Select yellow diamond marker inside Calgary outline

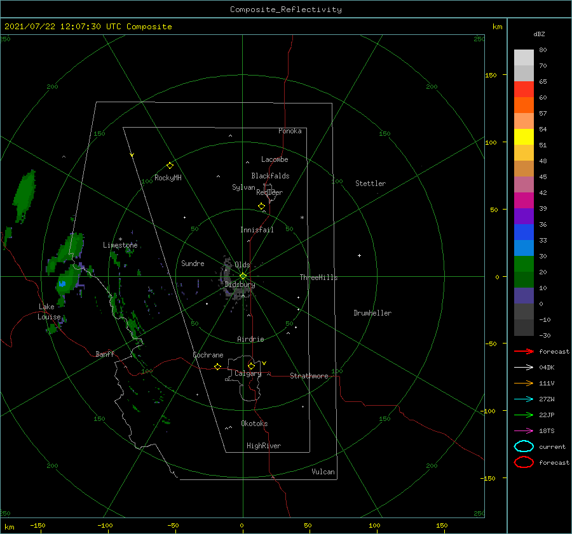pyautogui.click(x=251, y=366)
